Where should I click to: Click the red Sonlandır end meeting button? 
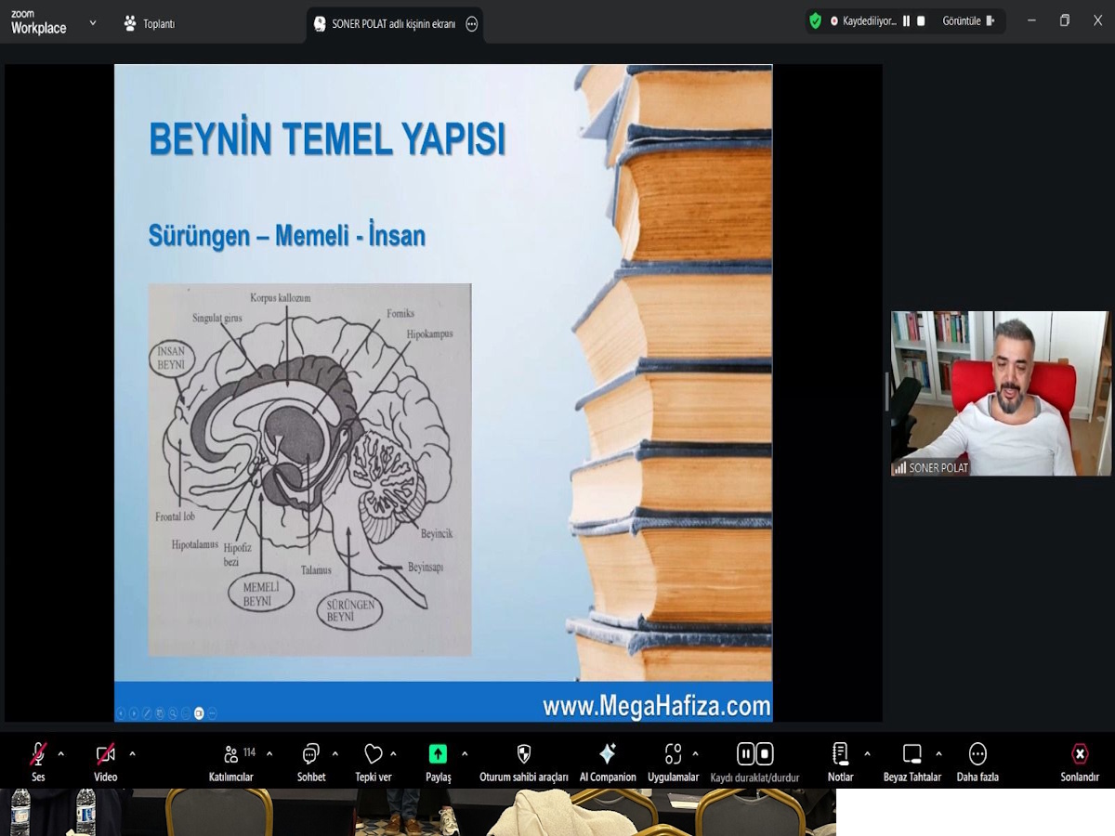point(1080,754)
